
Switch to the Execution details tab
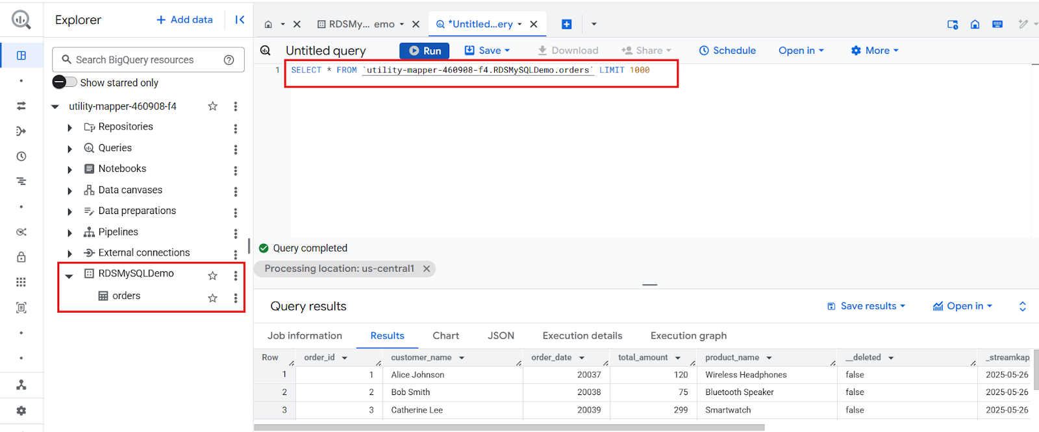[582, 335]
